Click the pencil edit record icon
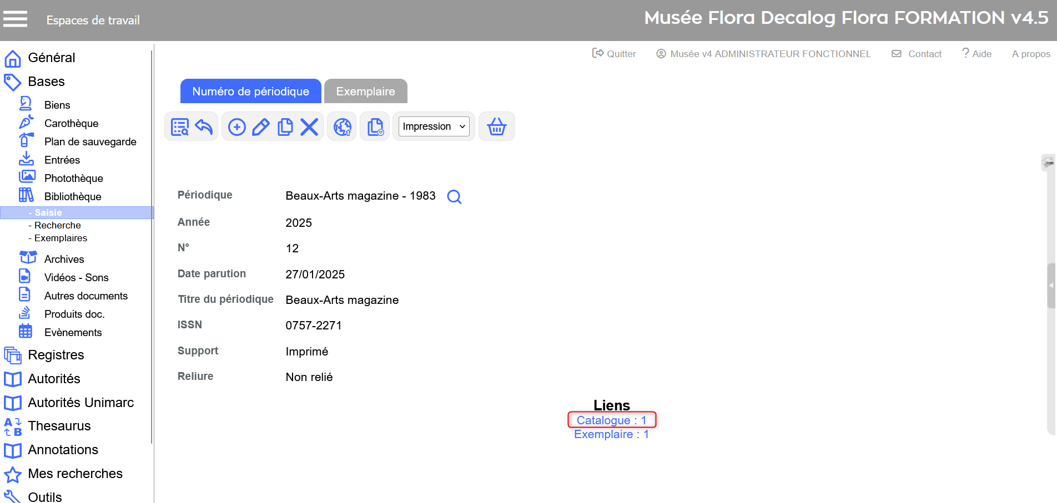 (x=261, y=127)
